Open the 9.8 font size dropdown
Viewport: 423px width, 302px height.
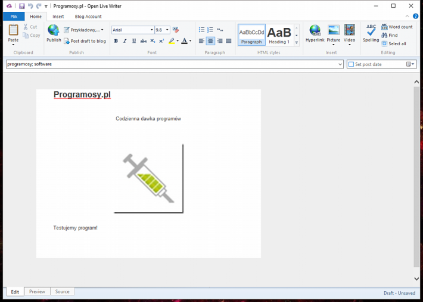(167, 30)
